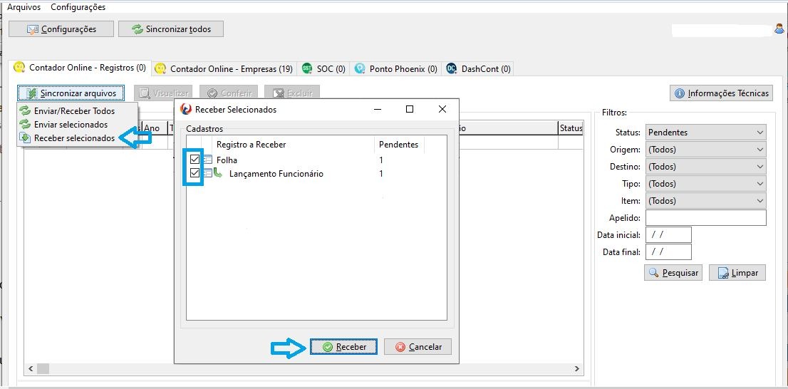
Task: Click the user profile icon at top right
Action: pos(779,30)
